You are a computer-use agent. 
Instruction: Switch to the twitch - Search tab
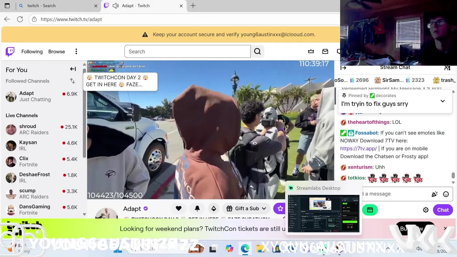(57, 6)
